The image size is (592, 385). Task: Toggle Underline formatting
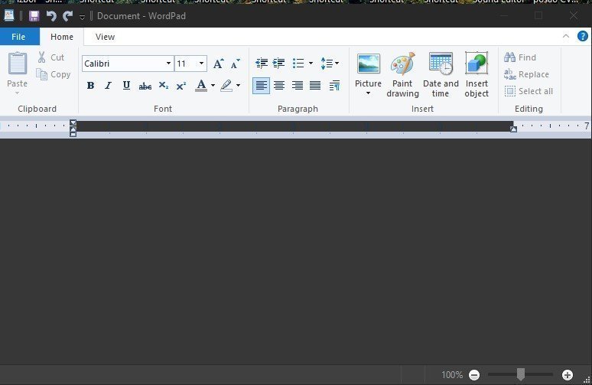click(x=126, y=86)
